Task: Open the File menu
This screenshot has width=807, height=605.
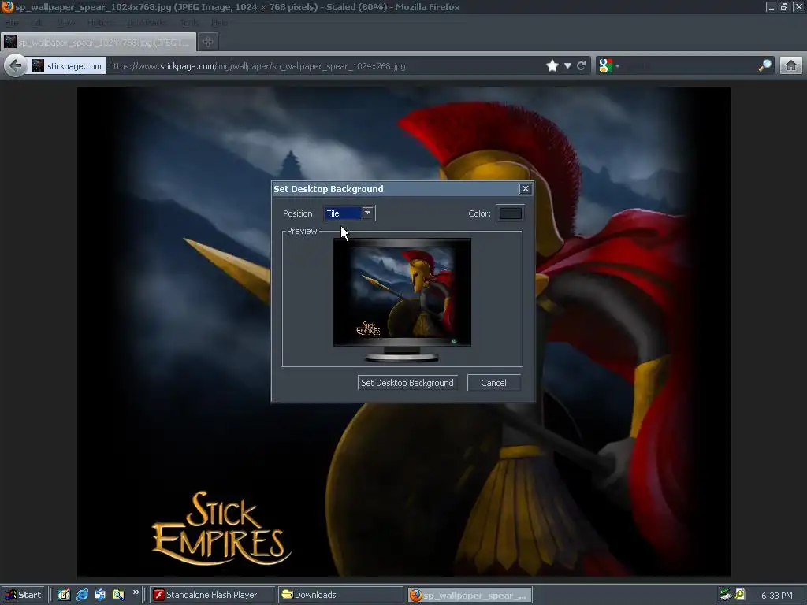Action: [x=12, y=23]
